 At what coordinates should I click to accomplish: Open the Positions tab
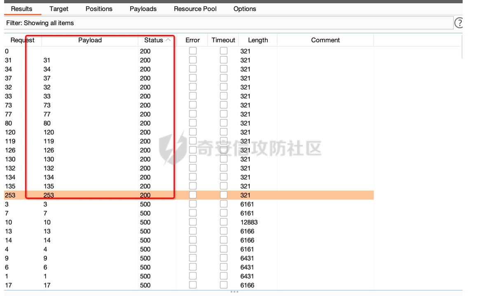99,9
